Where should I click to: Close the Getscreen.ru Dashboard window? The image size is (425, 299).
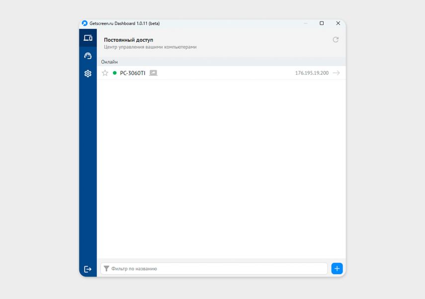338,23
